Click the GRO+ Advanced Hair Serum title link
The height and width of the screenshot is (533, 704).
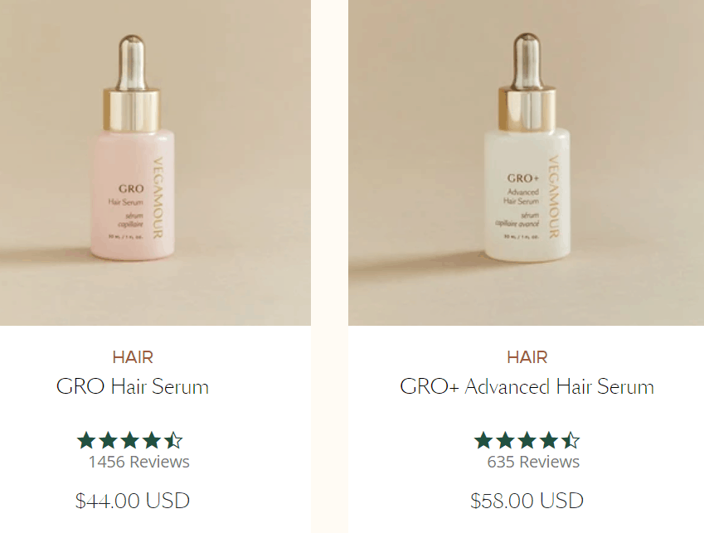[527, 386]
